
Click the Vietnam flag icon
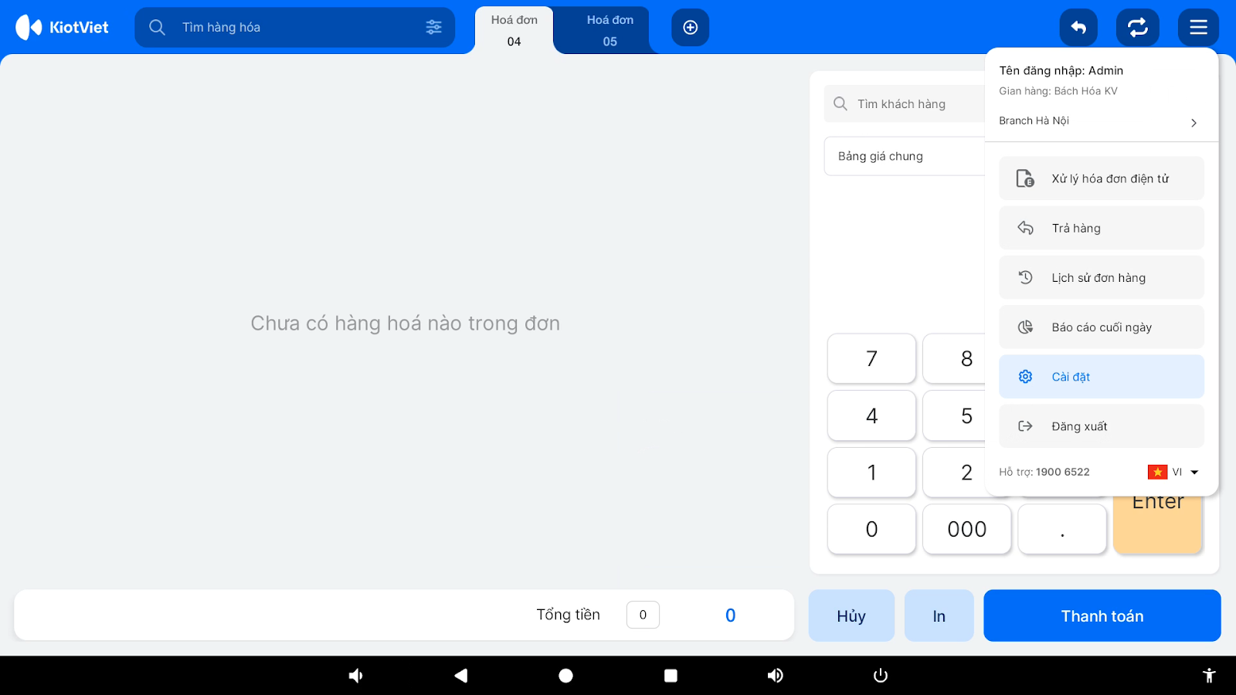pyautogui.click(x=1157, y=472)
